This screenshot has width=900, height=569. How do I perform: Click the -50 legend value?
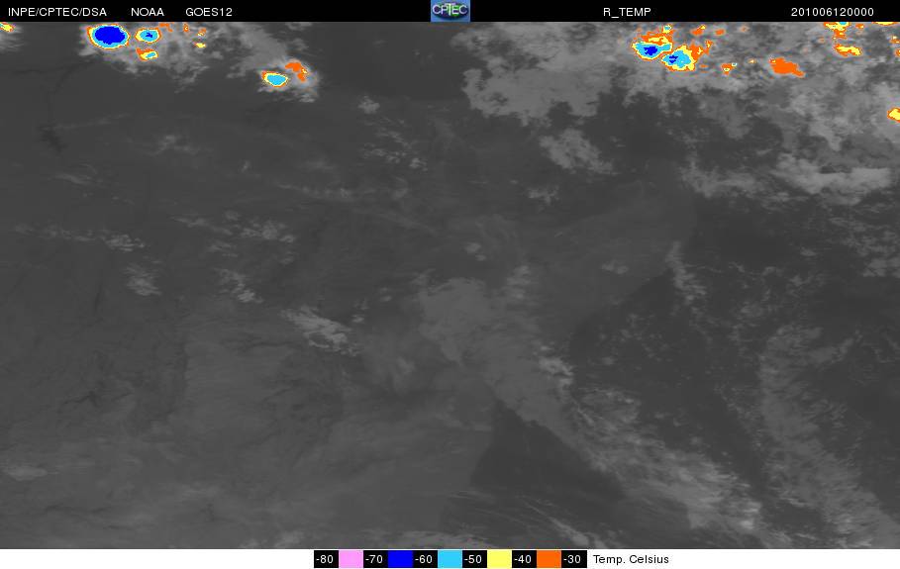tap(473, 559)
